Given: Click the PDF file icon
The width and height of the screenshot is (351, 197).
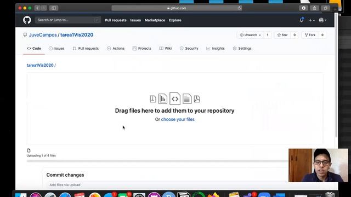Looking at the screenshot, I should point(197,99).
